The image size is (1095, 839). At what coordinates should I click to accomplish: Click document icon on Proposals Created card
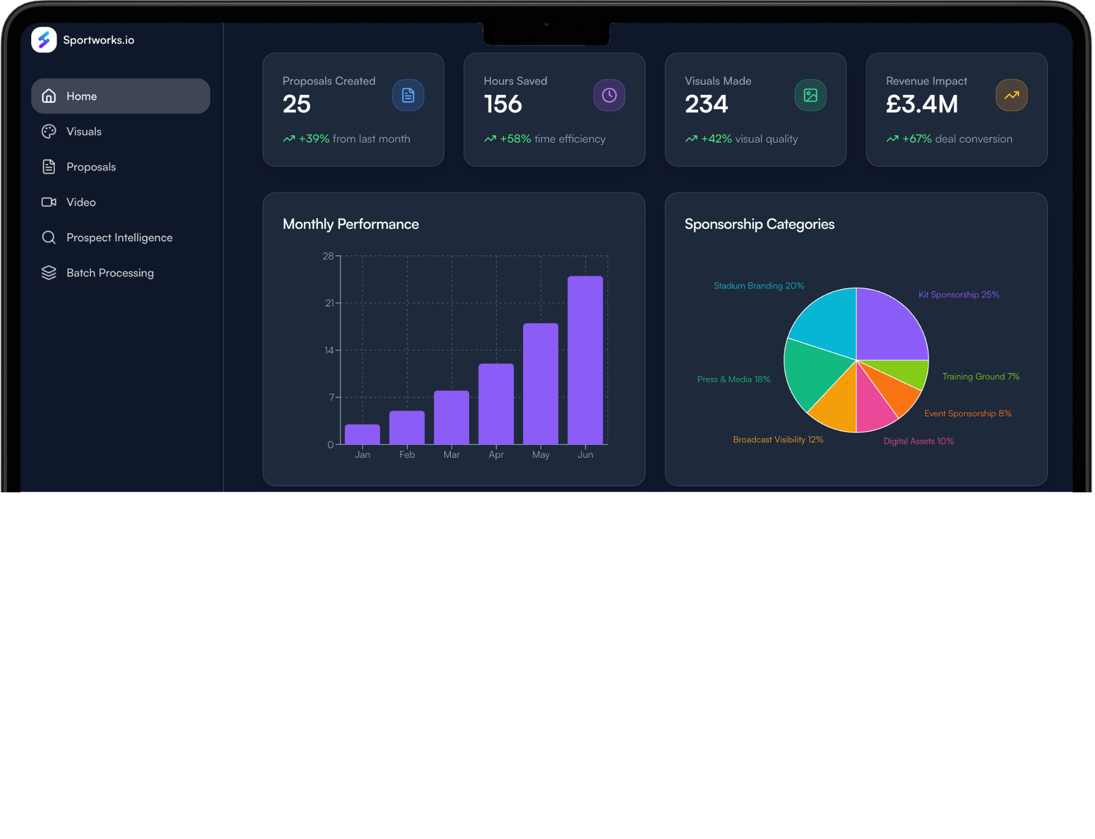[x=408, y=95]
